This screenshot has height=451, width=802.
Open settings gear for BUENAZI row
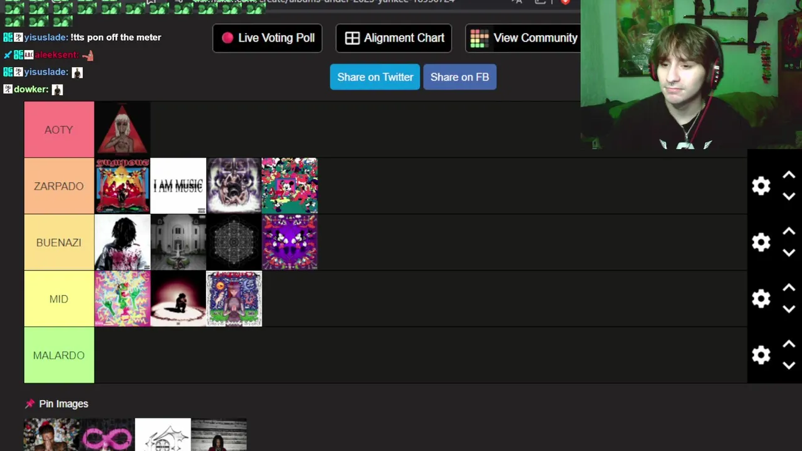(761, 242)
